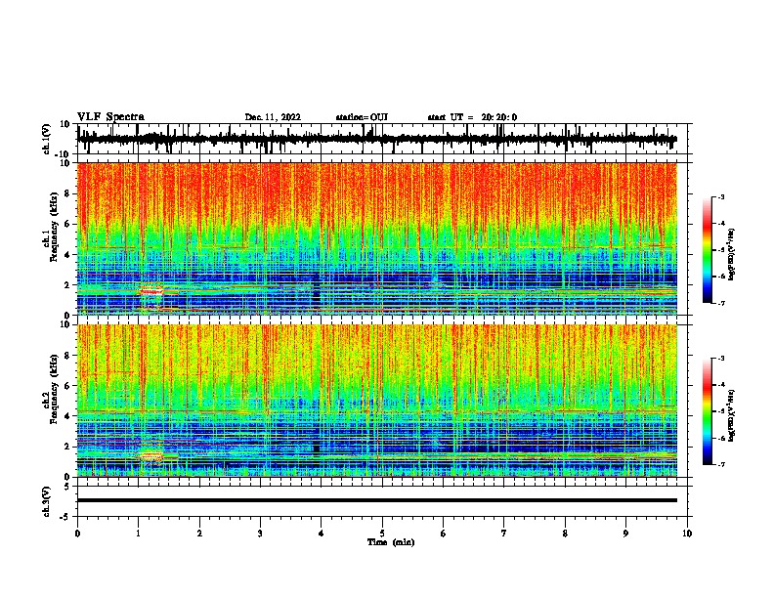The height and width of the screenshot is (598, 774).
Task: Select the date "Dec. 11, 2022"
Action: coord(273,117)
